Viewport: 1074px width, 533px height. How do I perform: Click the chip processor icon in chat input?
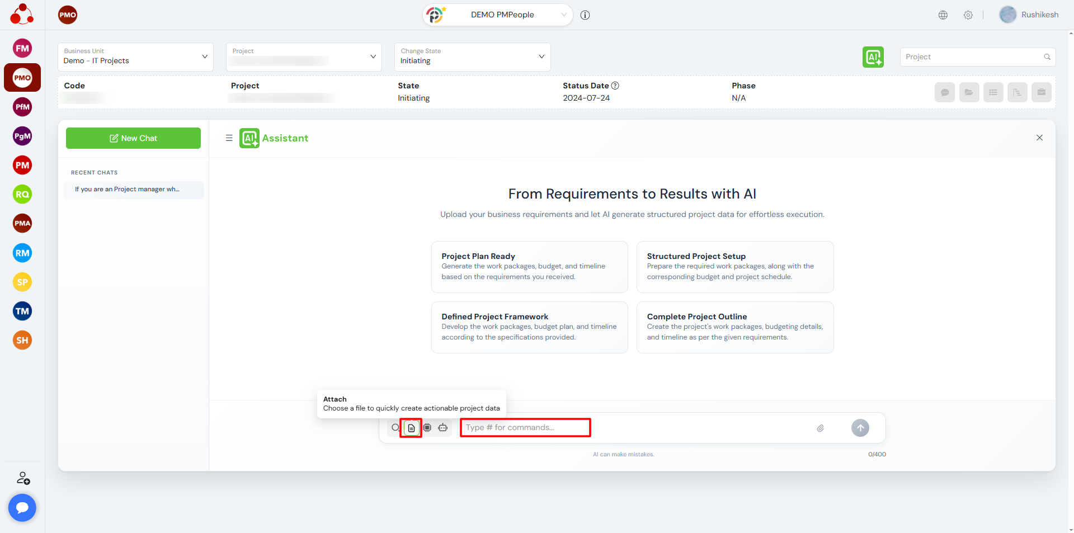pyautogui.click(x=427, y=428)
